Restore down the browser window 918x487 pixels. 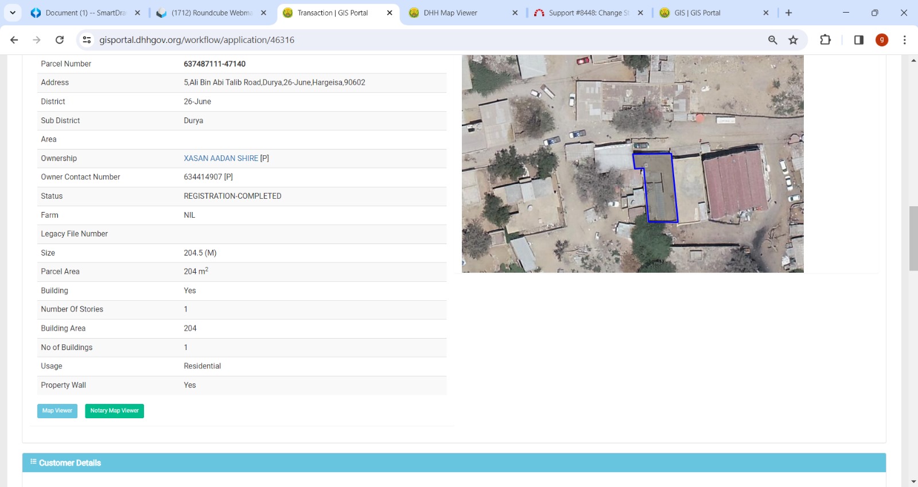point(874,13)
